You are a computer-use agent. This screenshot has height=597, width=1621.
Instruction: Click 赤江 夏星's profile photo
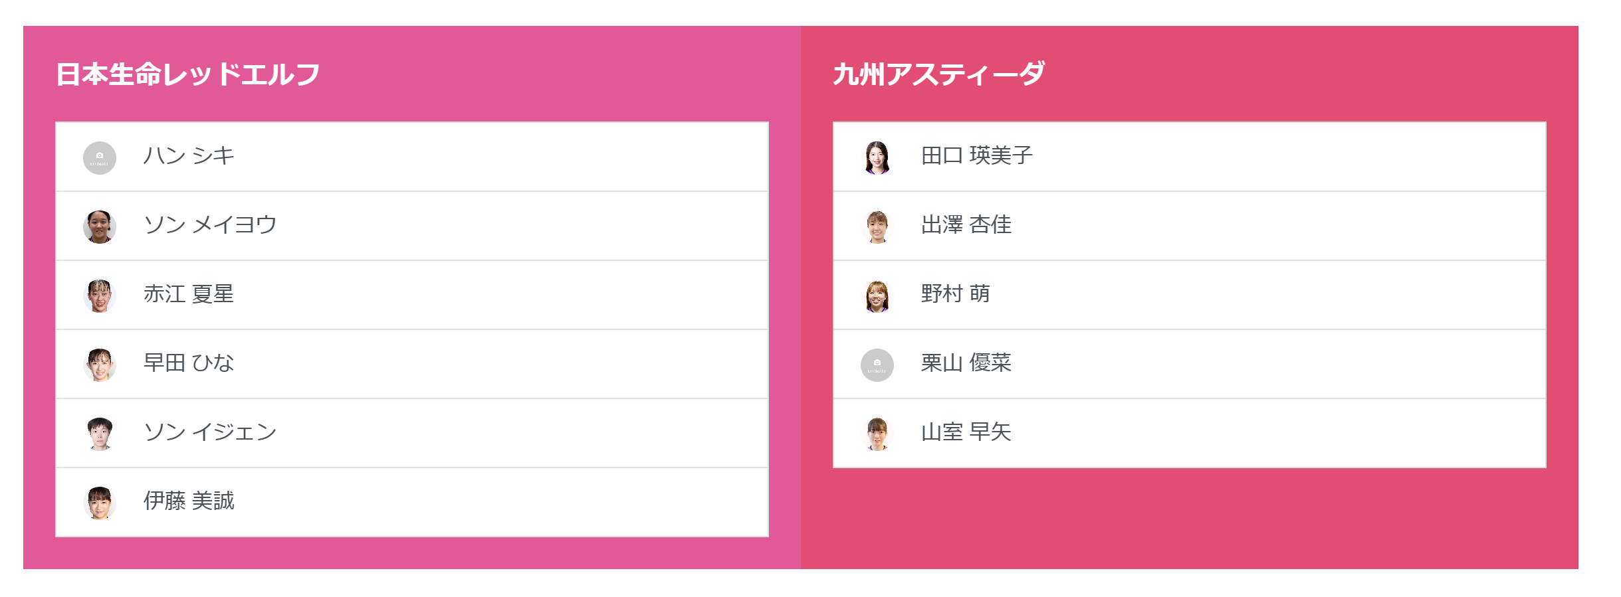coord(100,296)
